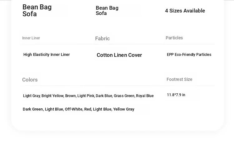Click the Dark Green color name
The image size is (234, 143).
33,109
